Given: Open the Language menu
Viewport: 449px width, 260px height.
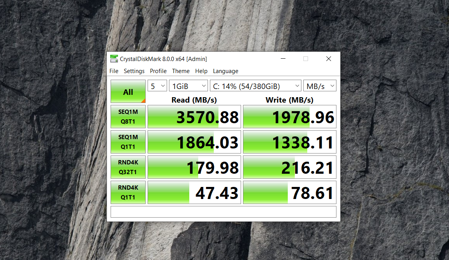Looking at the screenshot, I should 225,71.
